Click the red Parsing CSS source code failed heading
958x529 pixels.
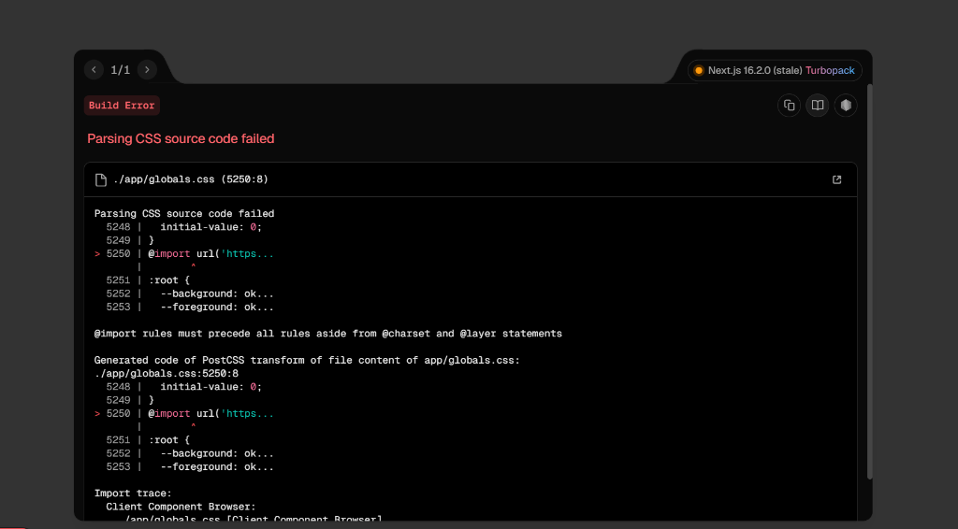(181, 138)
